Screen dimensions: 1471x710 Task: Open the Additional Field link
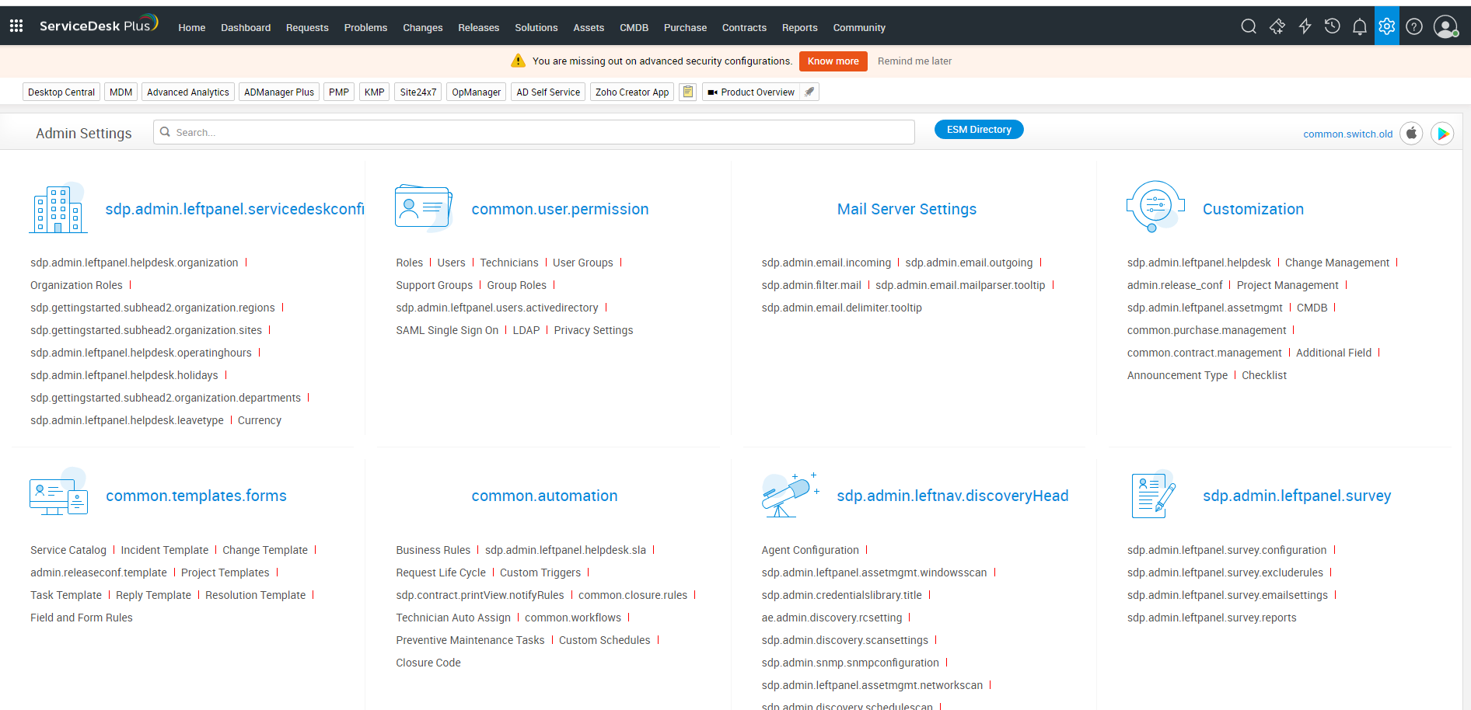coord(1333,353)
